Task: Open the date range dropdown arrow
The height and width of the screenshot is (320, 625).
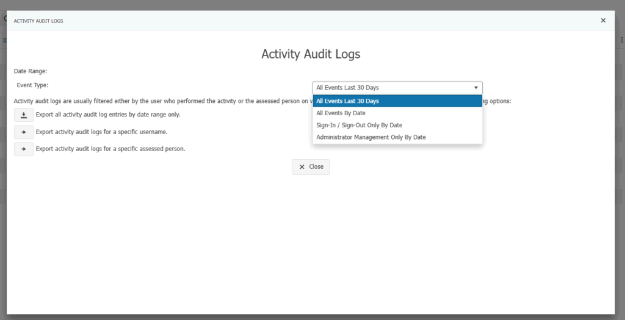Action: [476, 88]
